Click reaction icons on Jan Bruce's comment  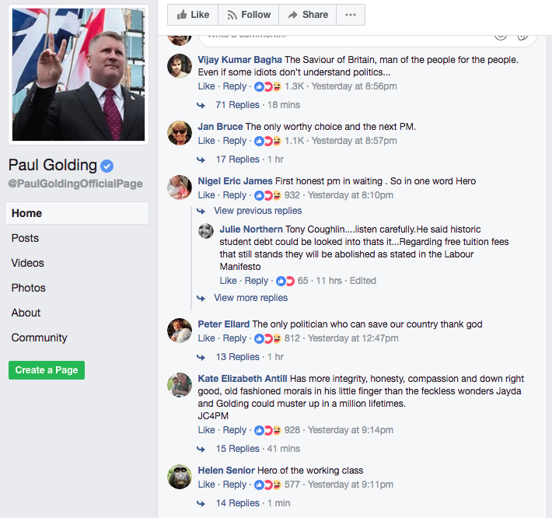[267, 141]
